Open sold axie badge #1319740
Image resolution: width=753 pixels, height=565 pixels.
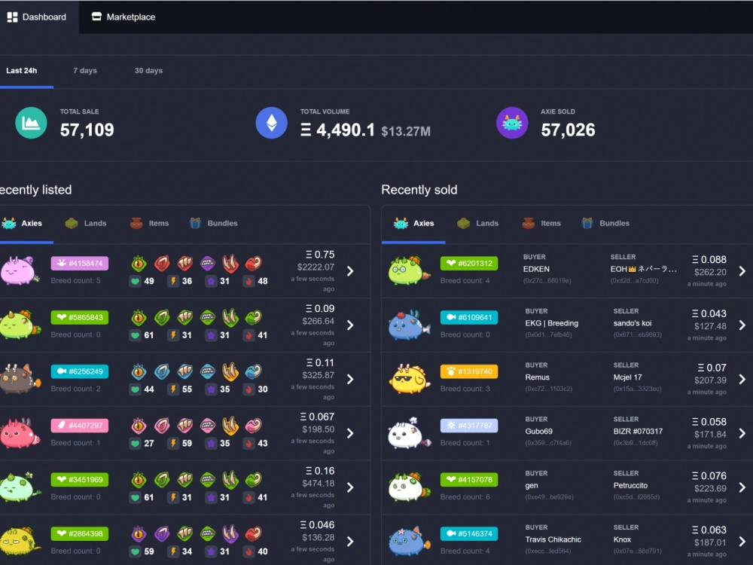click(469, 371)
